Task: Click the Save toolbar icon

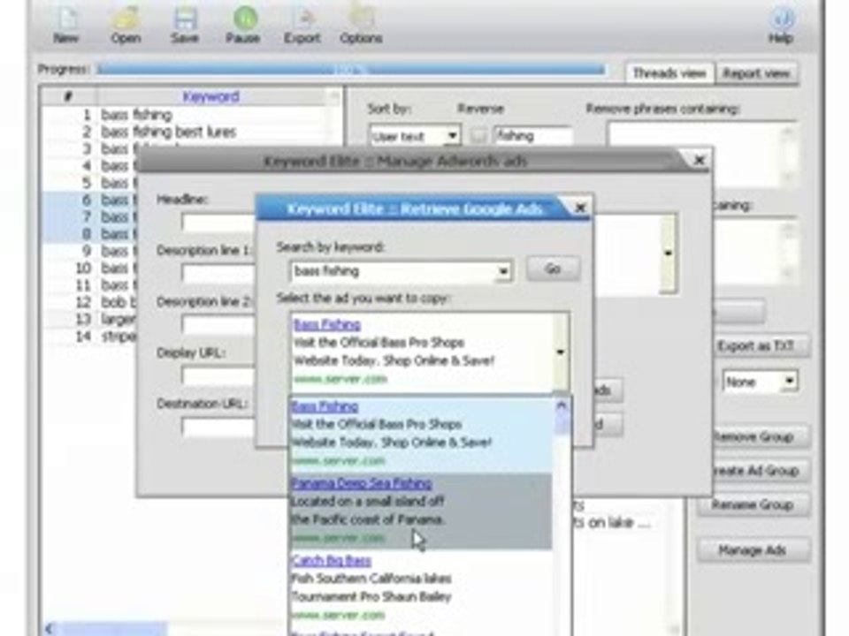Action: [185, 25]
